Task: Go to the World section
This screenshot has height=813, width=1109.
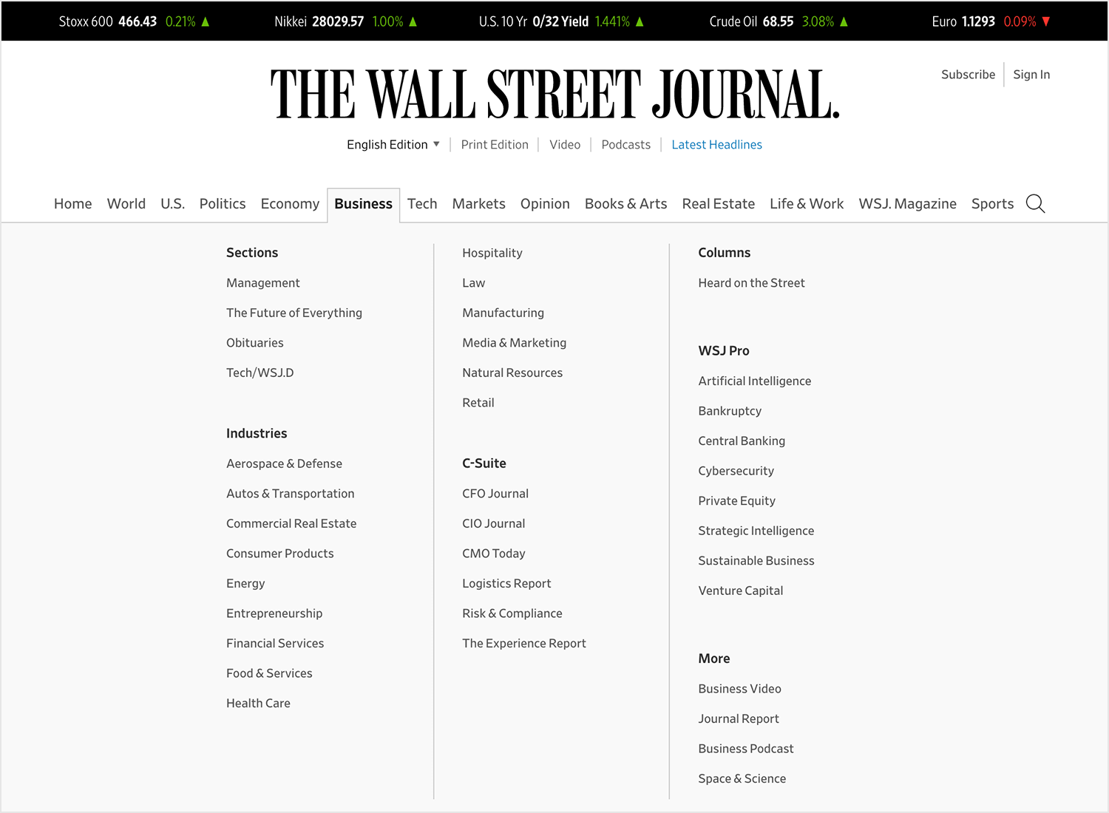Action: 126,204
